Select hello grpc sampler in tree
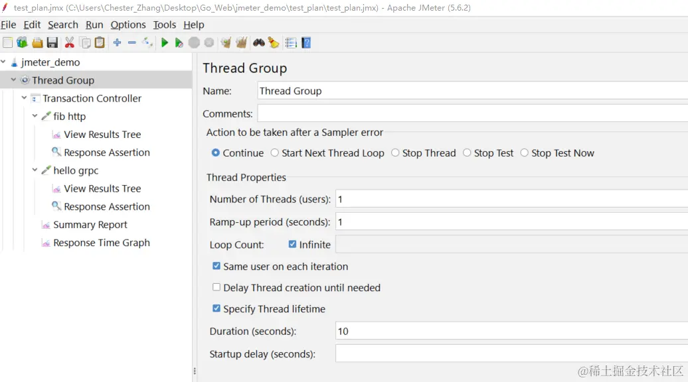The image size is (688, 382). 76,171
